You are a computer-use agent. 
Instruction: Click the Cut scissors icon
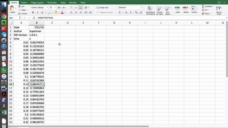pos(20,6)
